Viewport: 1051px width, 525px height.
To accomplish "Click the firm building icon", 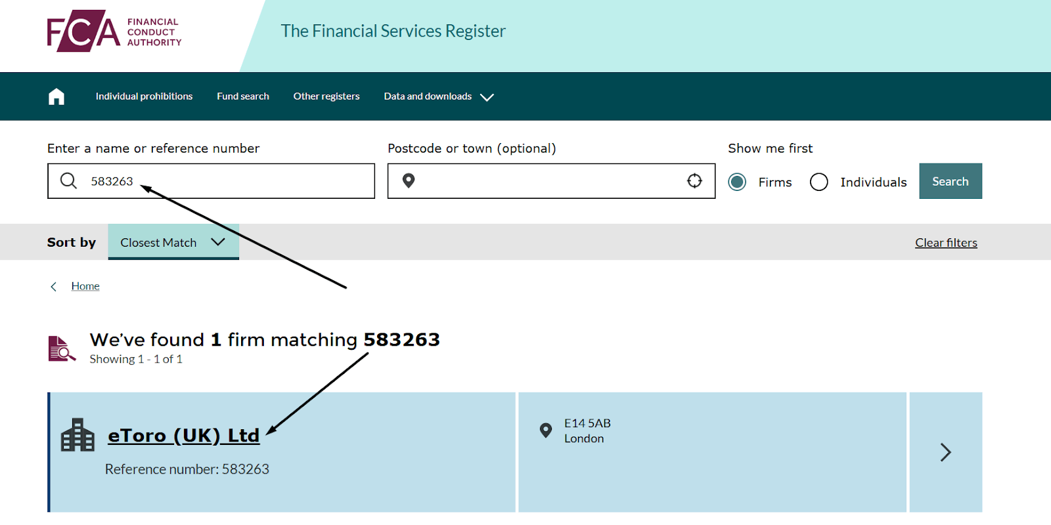I will click(78, 435).
